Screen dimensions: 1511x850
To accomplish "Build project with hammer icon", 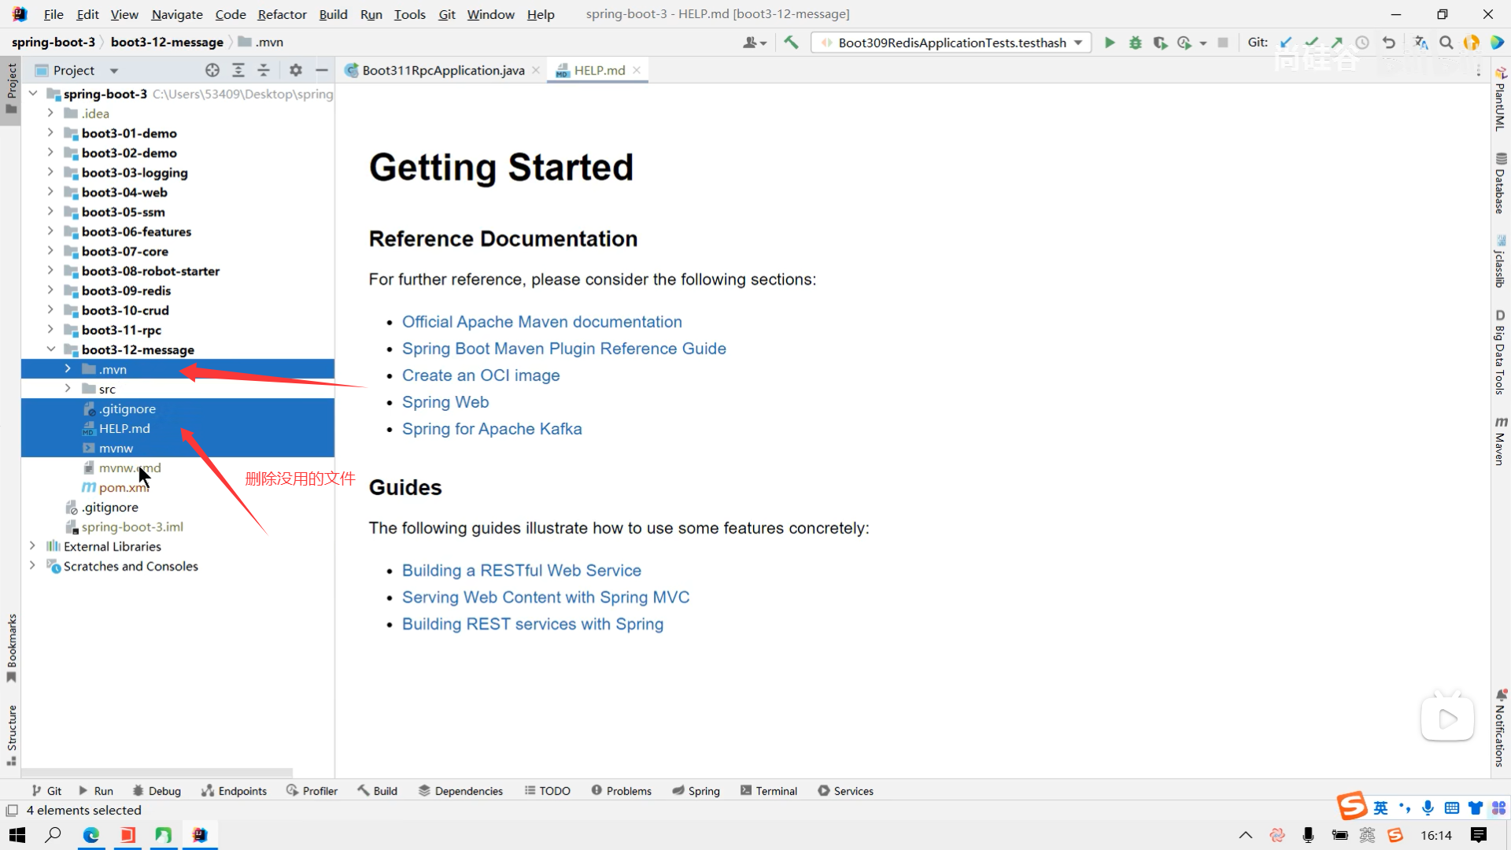I will [791, 42].
